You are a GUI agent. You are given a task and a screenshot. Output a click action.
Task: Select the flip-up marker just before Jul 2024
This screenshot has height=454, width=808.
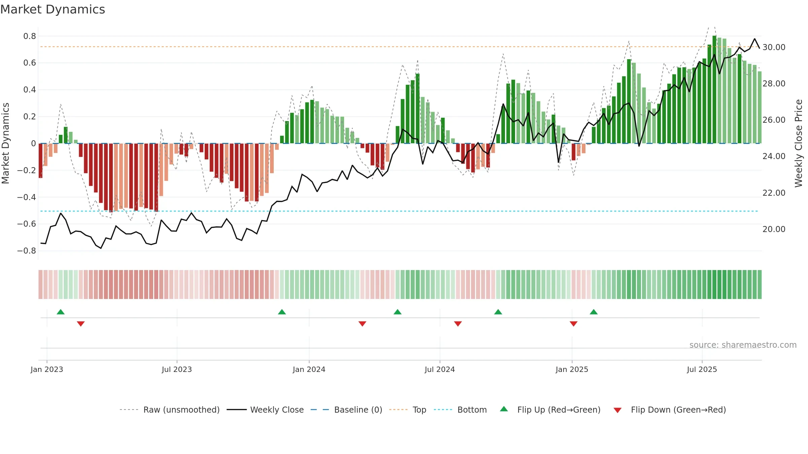pyautogui.click(x=398, y=312)
